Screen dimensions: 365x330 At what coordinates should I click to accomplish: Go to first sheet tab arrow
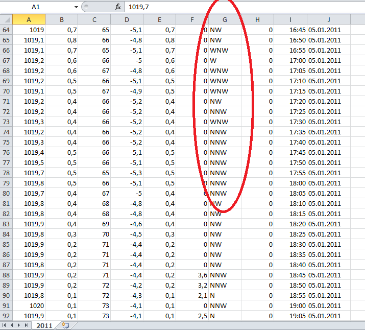(x=4, y=325)
